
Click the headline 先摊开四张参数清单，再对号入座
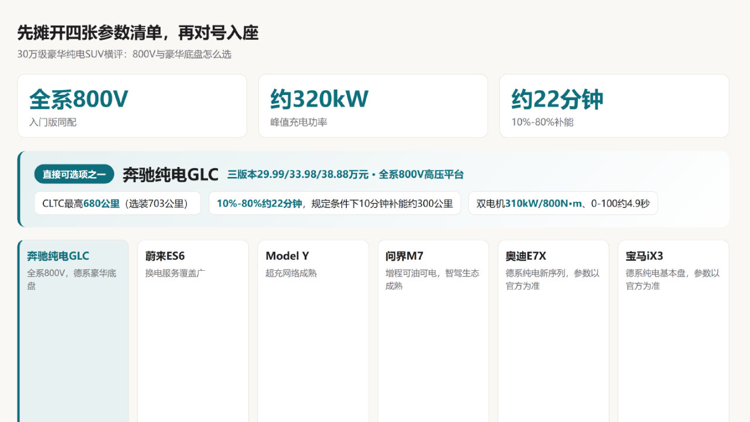click(138, 33)
